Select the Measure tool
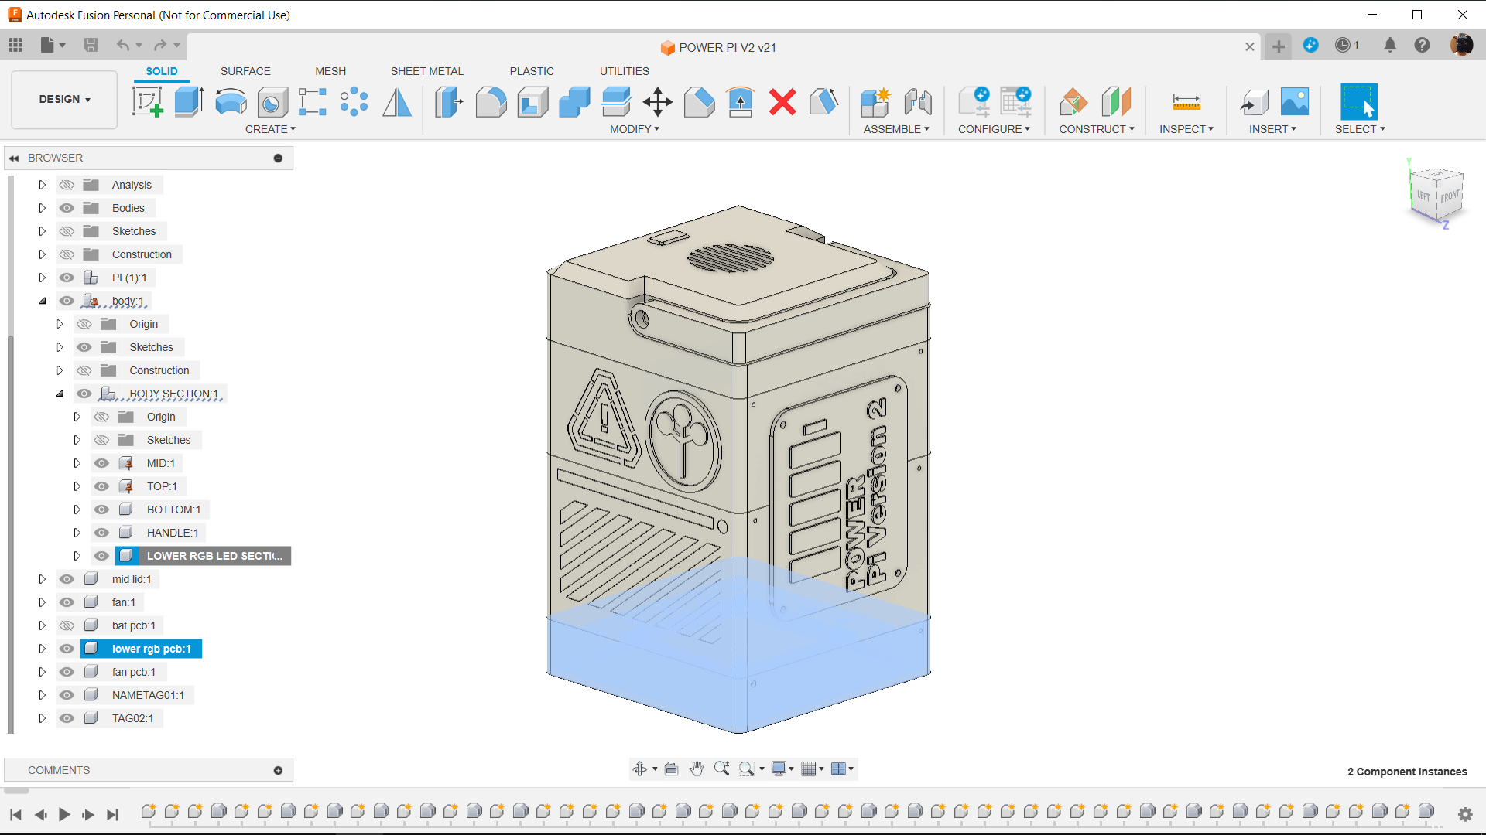This screenshot has height=835, width=1486. (1186, 101)
